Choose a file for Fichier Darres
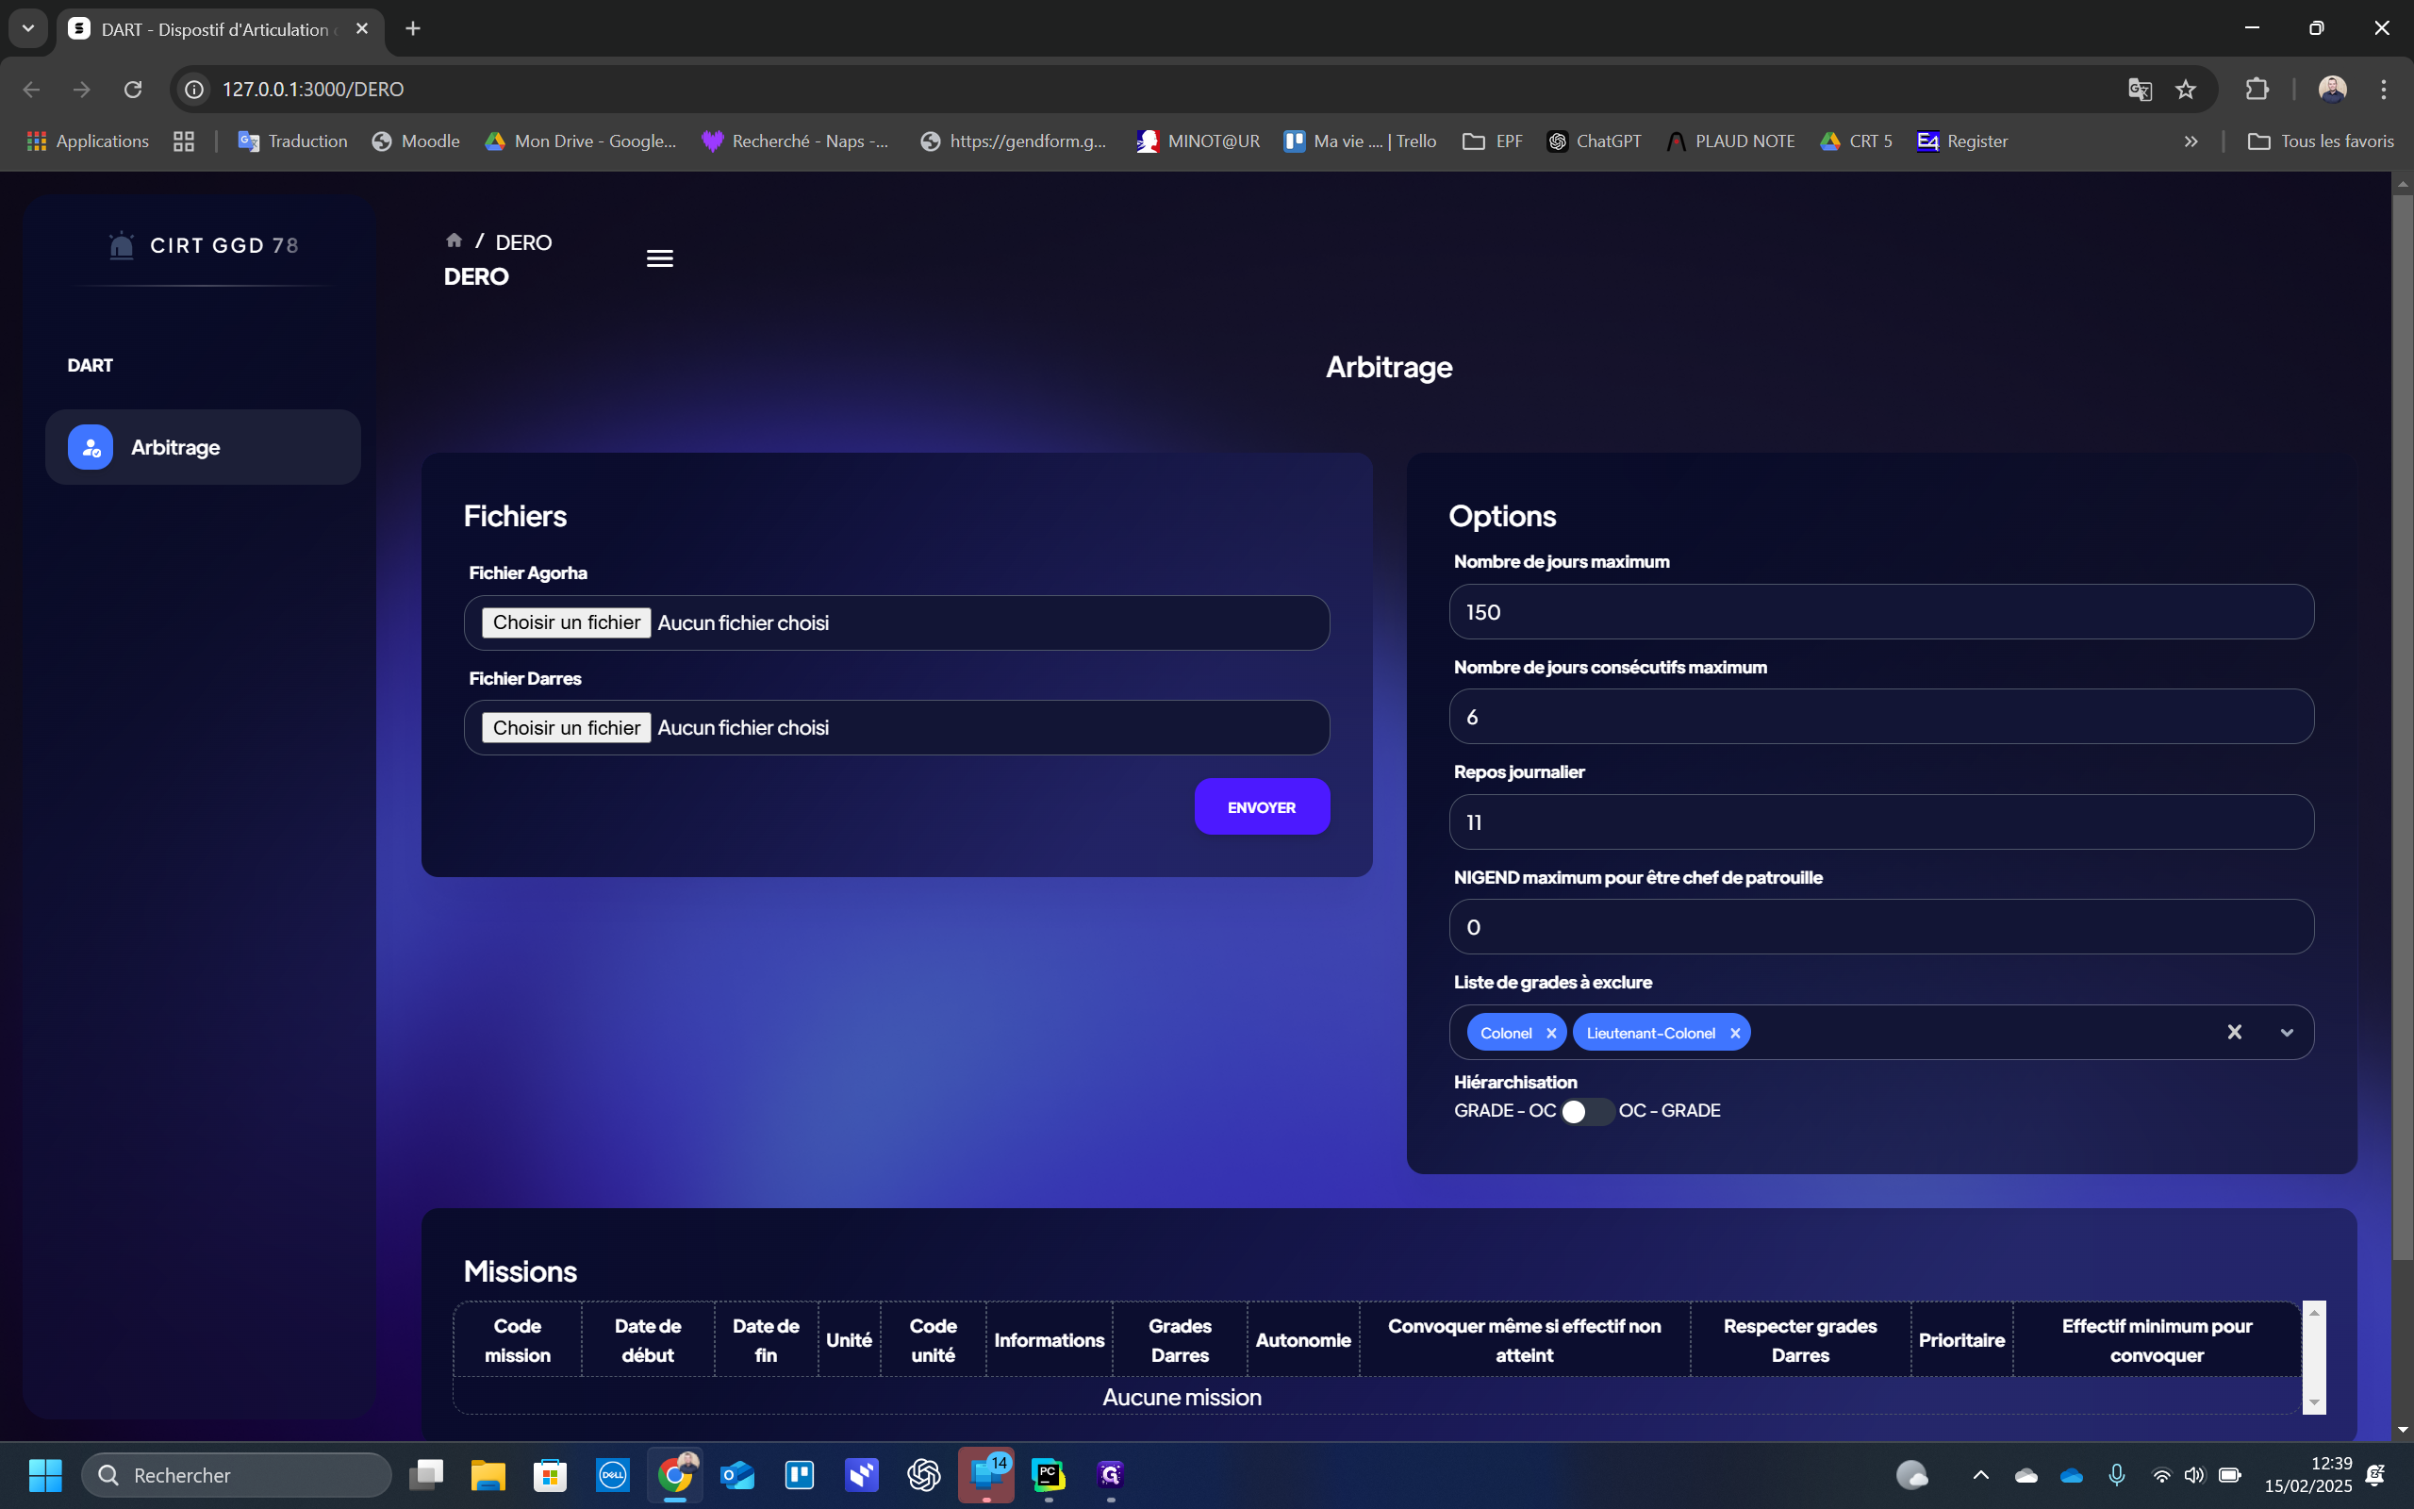The image size is (2414, 1509). pyautogui.click(x=566, y=727)
